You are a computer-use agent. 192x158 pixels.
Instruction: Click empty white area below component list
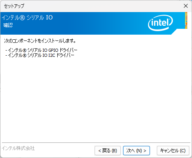(96, 98)
